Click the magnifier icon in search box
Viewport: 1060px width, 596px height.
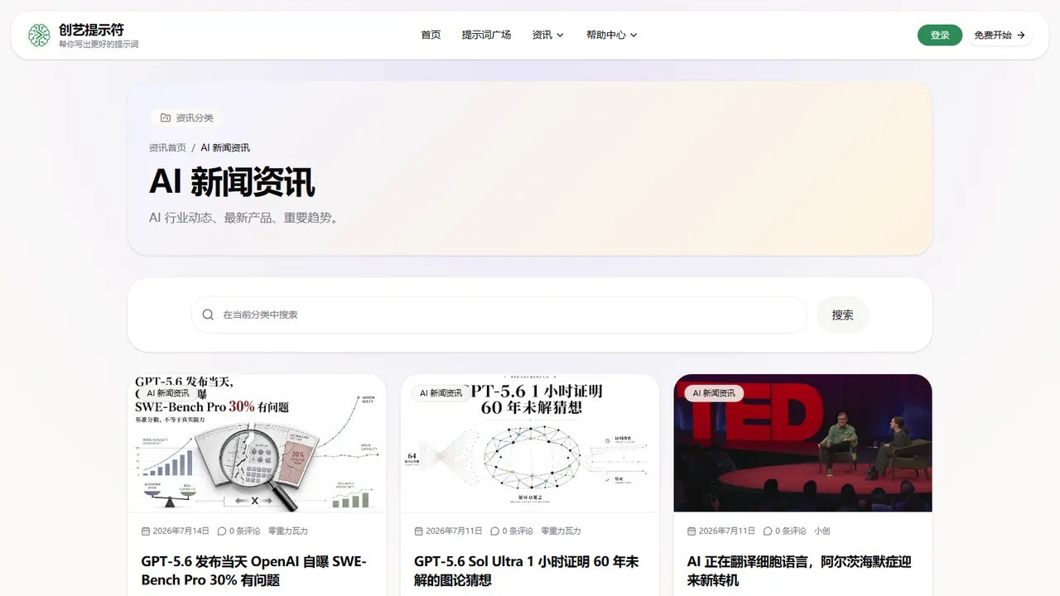coord(208,315)
